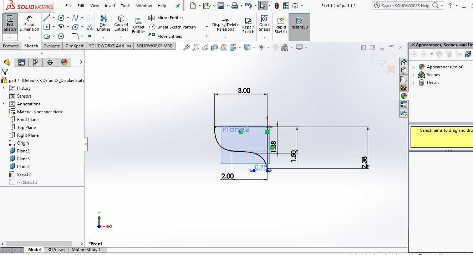The height and width of the screenshot is (255, 473).
Task: Open the Custom Properties task pane icon
Action: [403, 105]
